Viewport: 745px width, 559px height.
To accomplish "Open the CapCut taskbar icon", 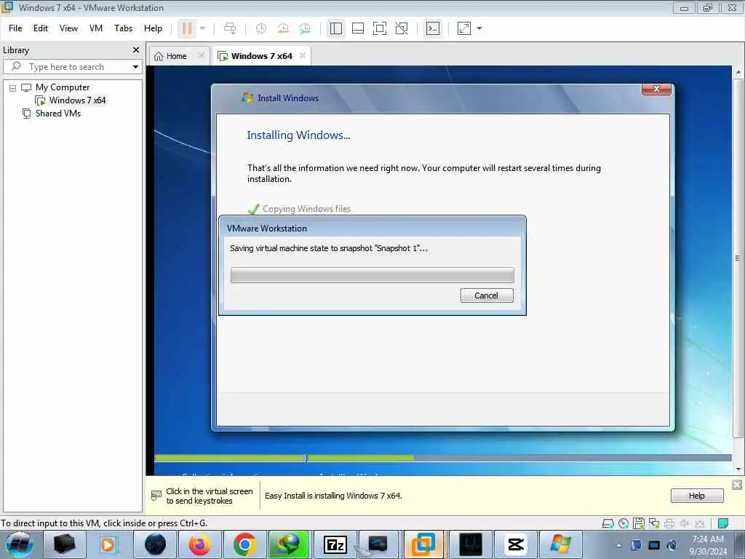I will [x=516, y=544].
